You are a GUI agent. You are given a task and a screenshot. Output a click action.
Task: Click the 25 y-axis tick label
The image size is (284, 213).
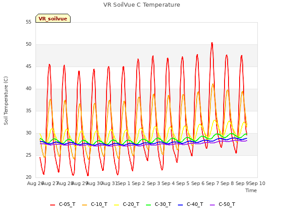tap(28, 155)
